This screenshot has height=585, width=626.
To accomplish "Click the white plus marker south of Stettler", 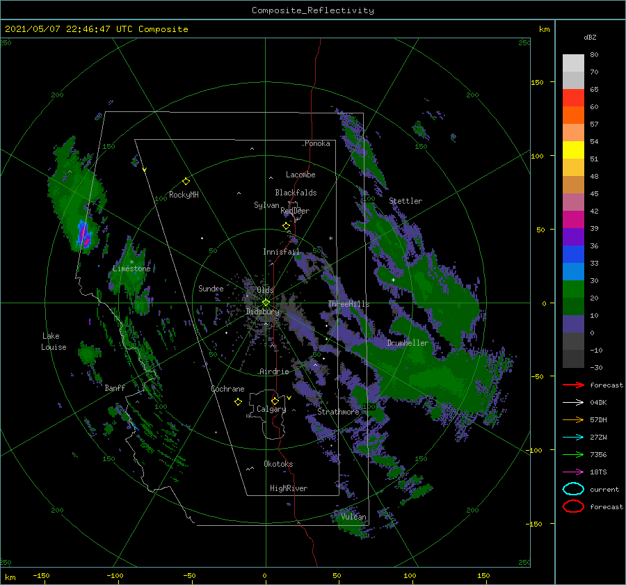I will tap(393, 280).
